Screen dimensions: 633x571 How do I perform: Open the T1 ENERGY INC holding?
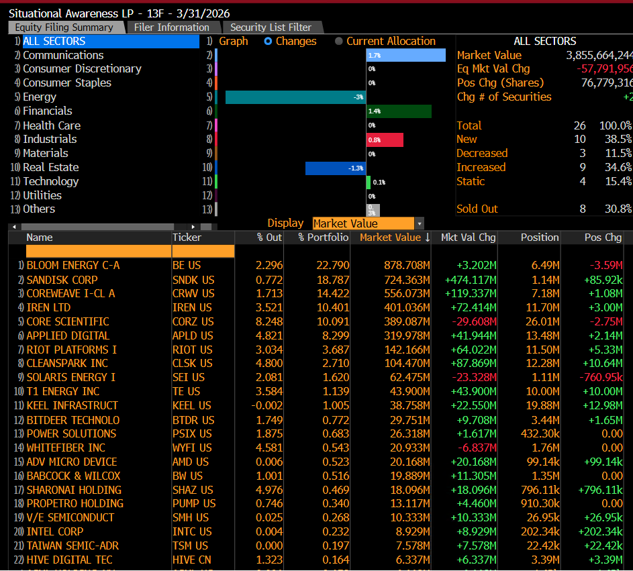tap(63, 392)
